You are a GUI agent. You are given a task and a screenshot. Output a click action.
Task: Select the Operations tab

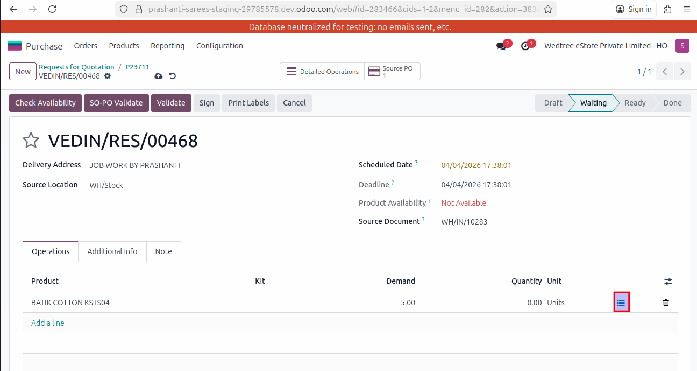[x=51, y=251]
